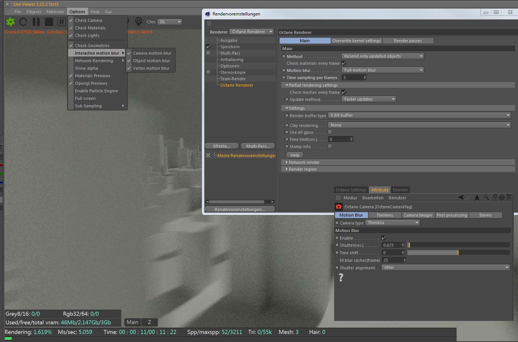Click the icon beside Meine Rendervoreinstellungen
Image resolution: width=518 pixels, height=342 pixels.
click(208, 155)
